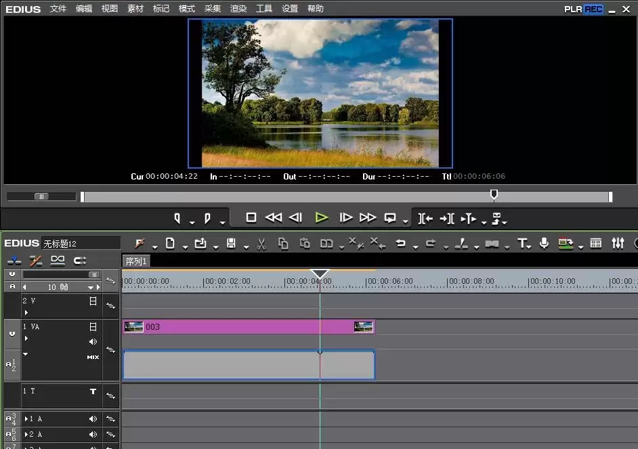This screenshot has width=638, height=449.
Task: Toggle the MIX button on 1 VA track
Action: pos(93,357)
